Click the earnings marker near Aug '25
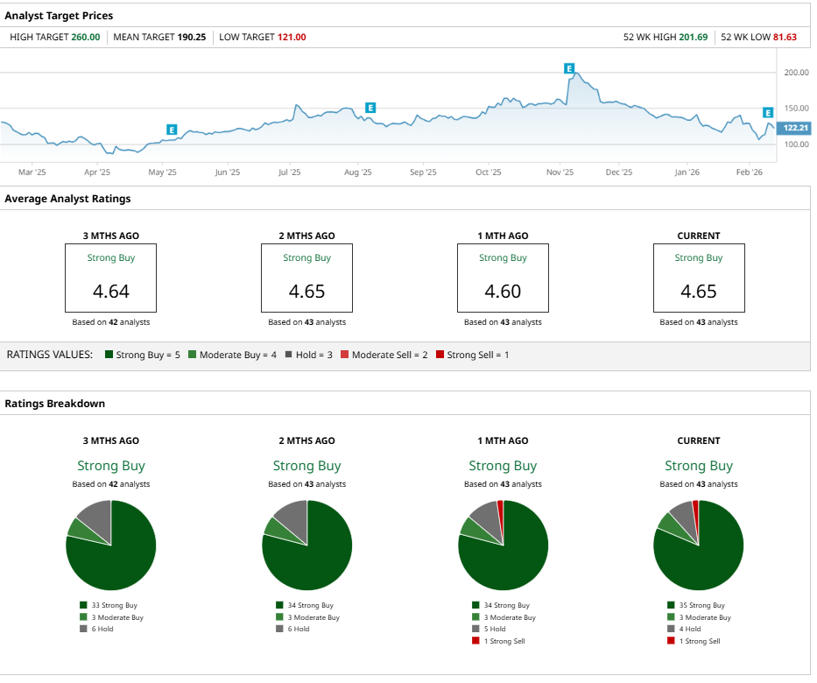 (370, 108)
